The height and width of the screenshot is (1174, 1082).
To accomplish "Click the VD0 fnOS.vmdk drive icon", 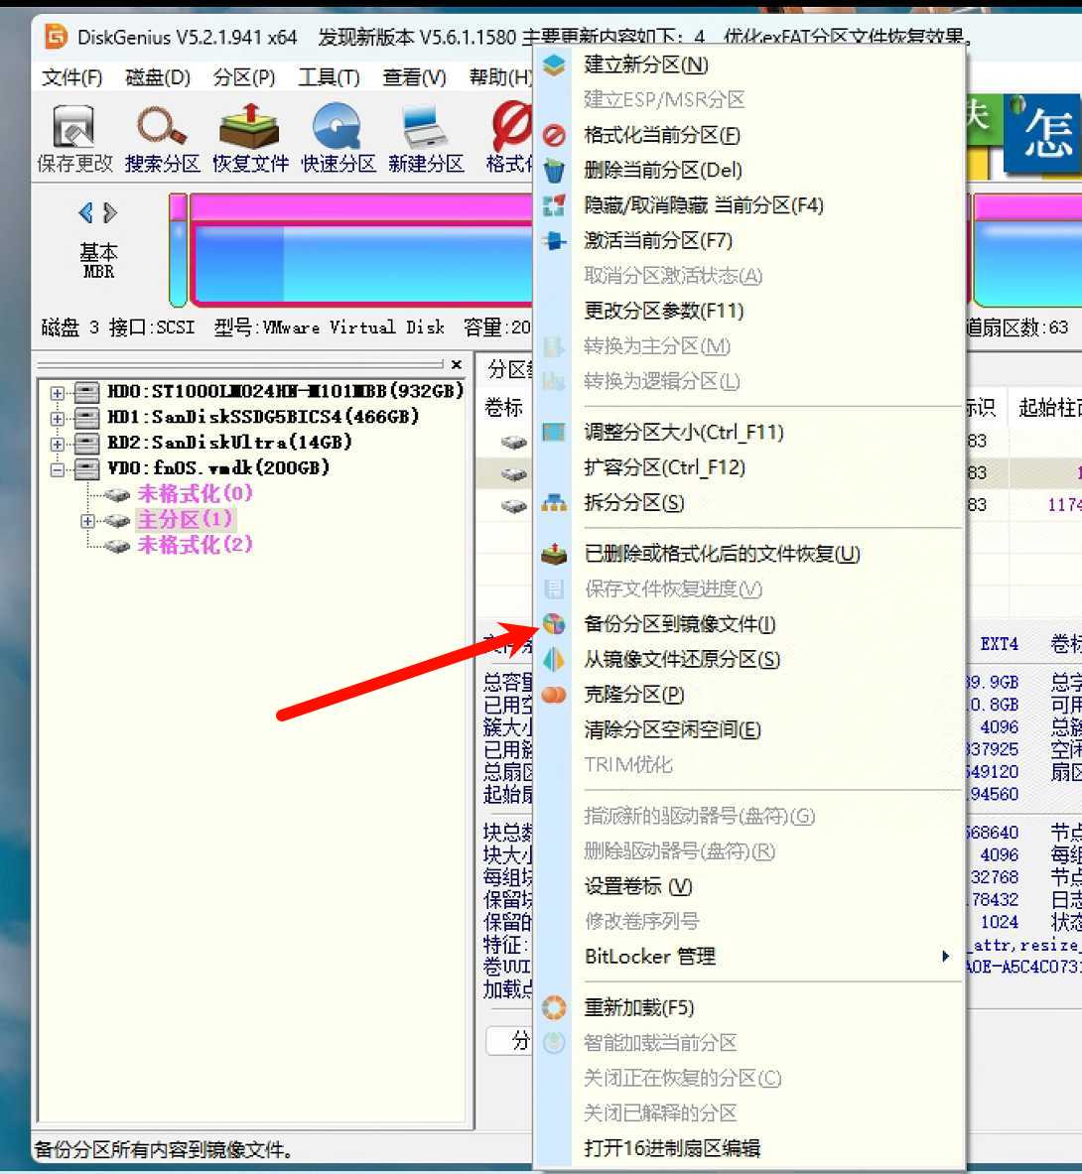I will [86, 468].
